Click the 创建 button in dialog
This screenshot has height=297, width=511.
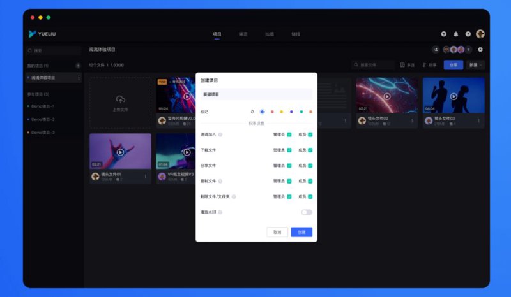pos(301,232)
